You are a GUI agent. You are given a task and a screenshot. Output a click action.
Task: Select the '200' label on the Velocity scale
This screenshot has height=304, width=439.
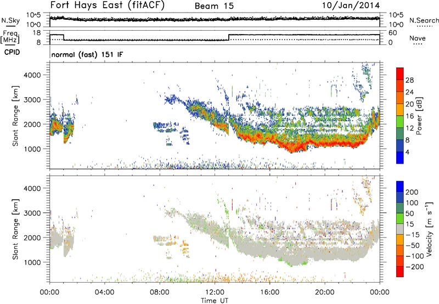(x=412, y=192)
